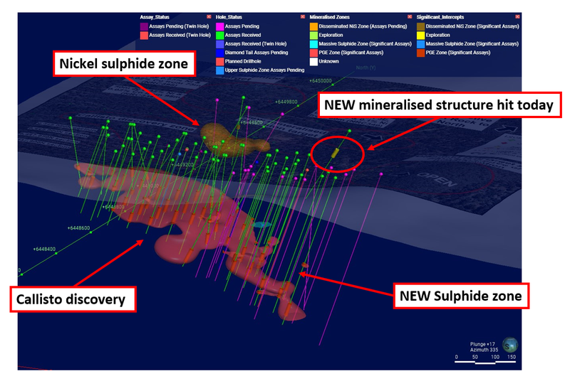Click the '+6448400' northing axis label
The image size is (570, 386).
pos(44,250)
